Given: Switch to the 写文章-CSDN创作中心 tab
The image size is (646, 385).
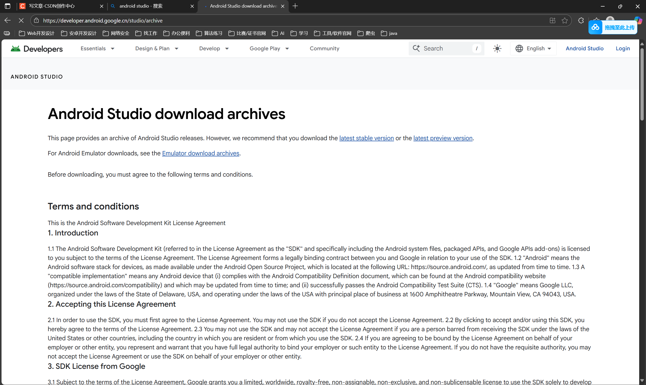Looking at the screenshot, I should [x=62, y=6].
